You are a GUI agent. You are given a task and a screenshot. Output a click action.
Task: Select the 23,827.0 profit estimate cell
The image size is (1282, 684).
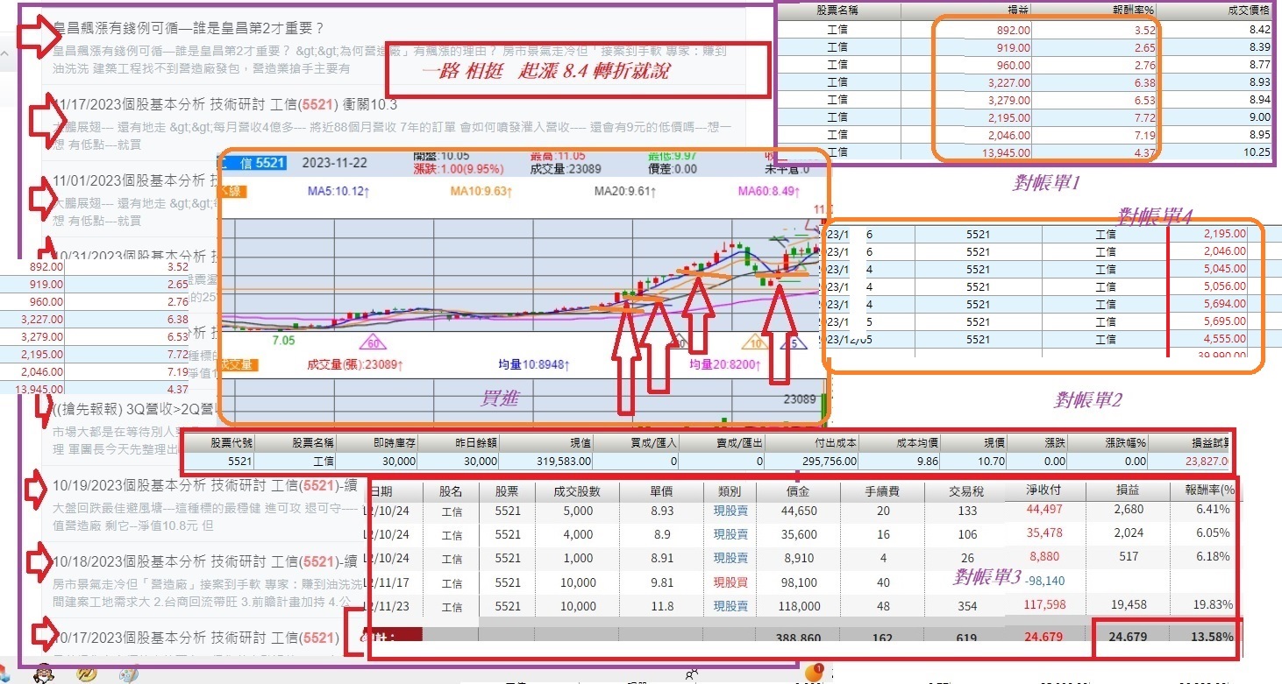coord(1206,462)
